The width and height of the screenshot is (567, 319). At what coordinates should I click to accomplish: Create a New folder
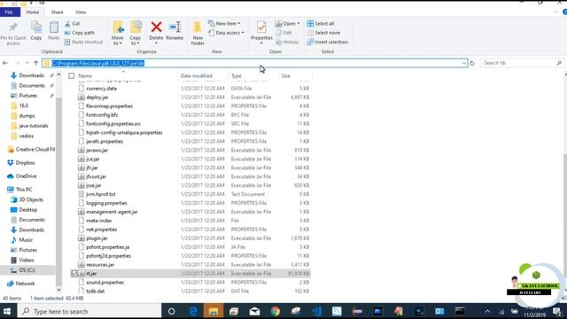click(x=198, y=33)
